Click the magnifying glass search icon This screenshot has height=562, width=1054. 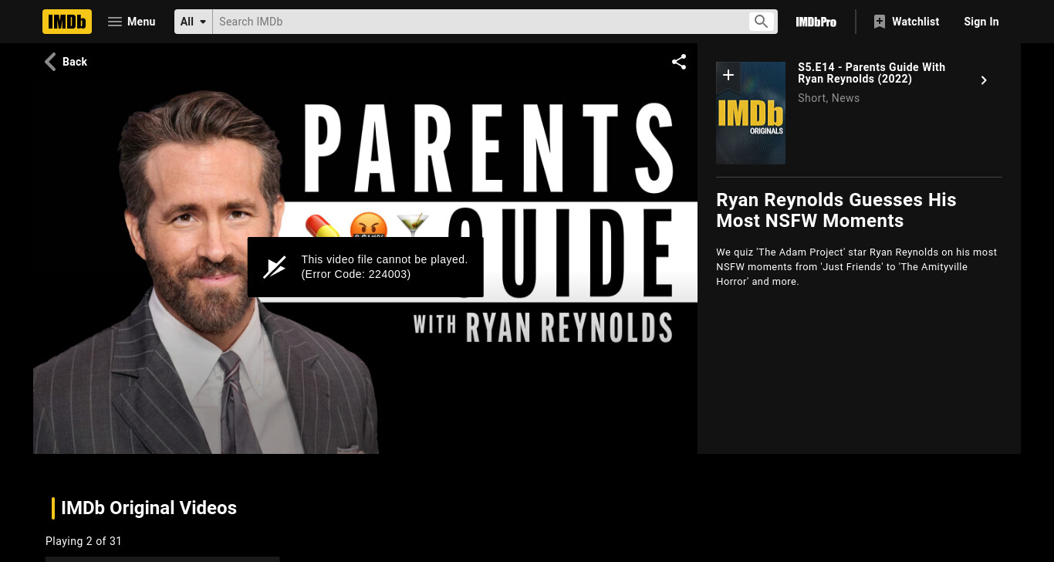point(762,22)
